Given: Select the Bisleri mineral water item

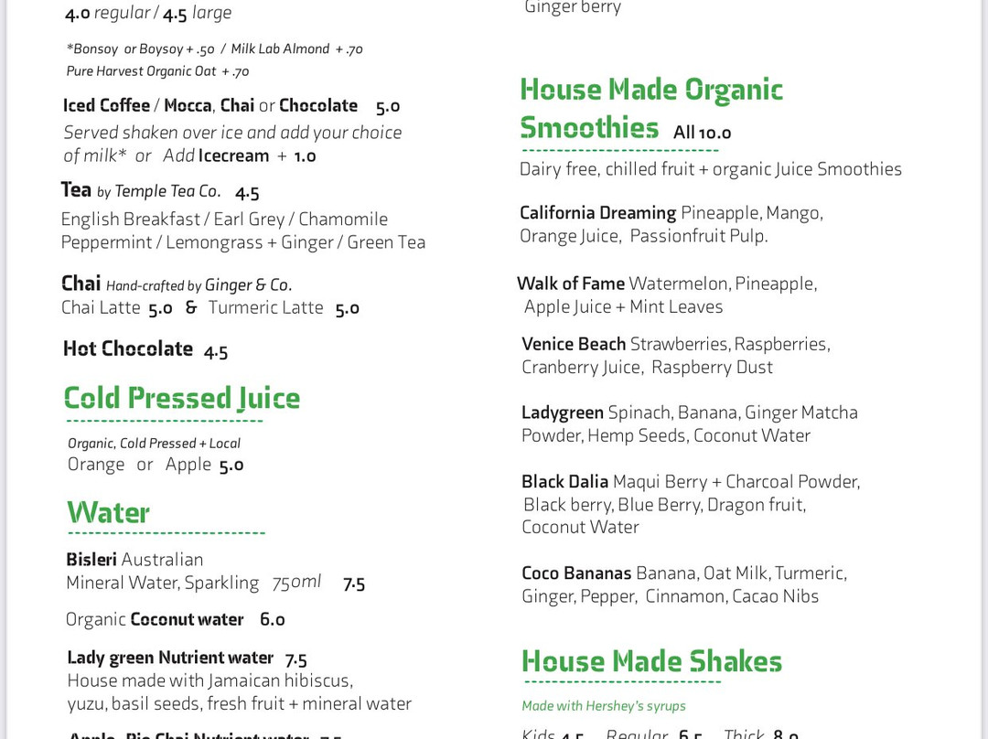Looking at the screenshot, I should point(94,559).
